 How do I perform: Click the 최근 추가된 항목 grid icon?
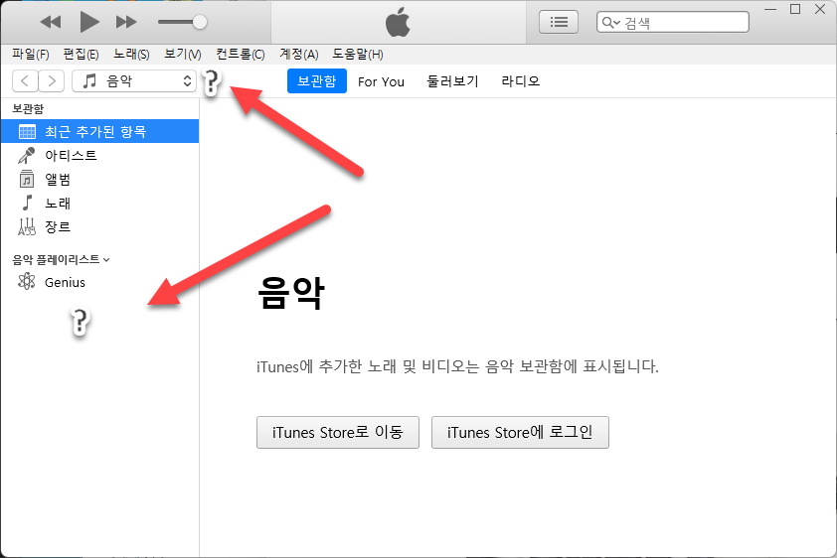tap(27, 131)
